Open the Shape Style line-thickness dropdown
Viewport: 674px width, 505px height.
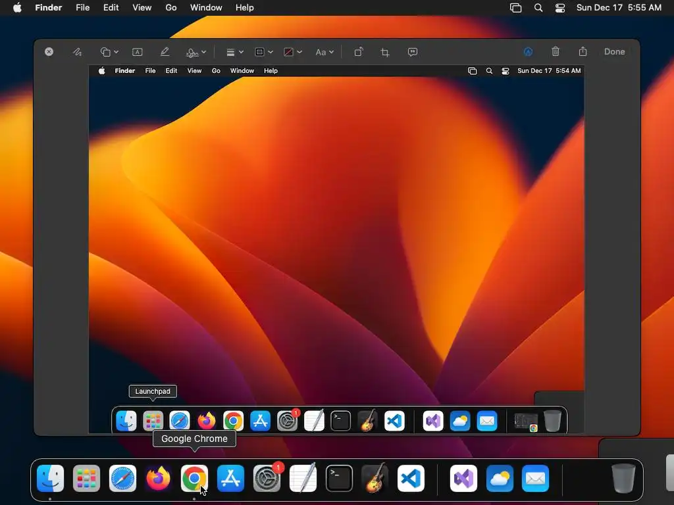[x=235, y=52]
